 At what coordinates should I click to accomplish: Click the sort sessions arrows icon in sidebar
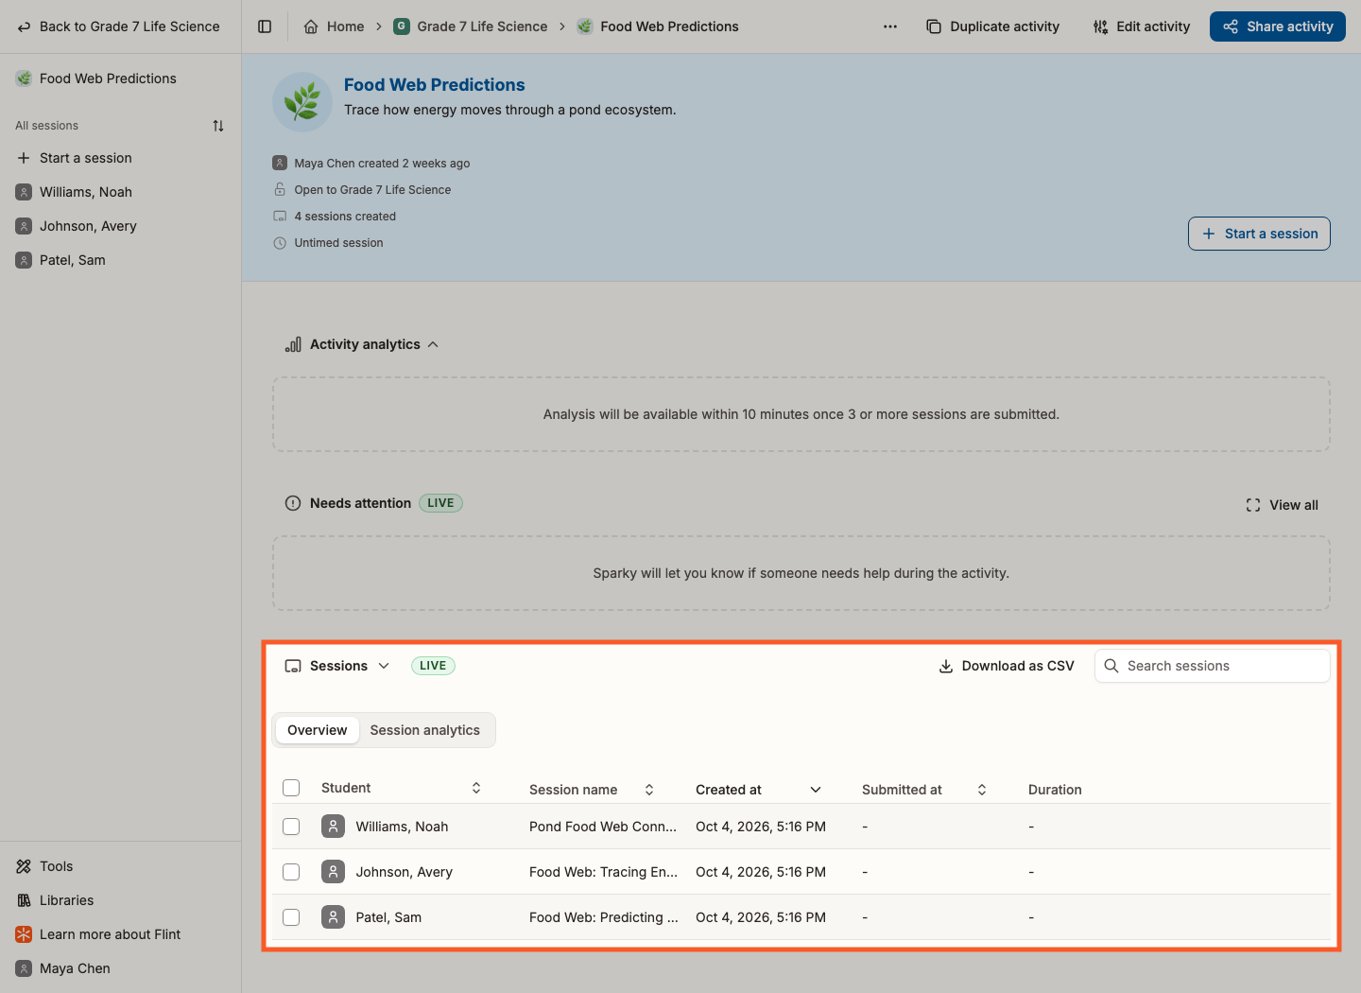[x=218, y=126]
